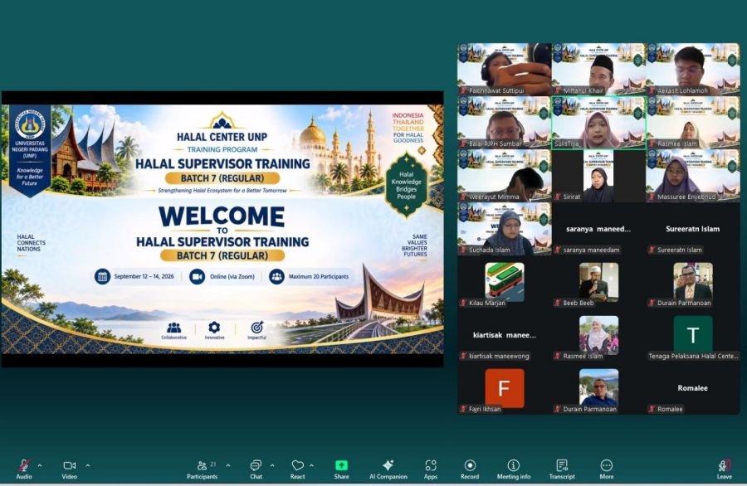747x486 pixels.
Task: Click the muted mic icon on Sirirat
Action: (x=558, y=197)
